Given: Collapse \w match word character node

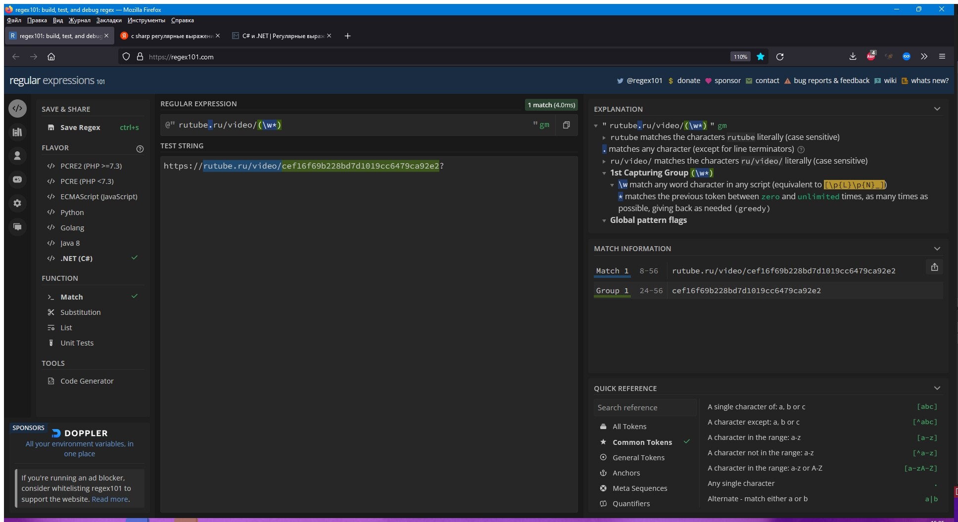Looking at the screenshot, I should coord(612,185).
